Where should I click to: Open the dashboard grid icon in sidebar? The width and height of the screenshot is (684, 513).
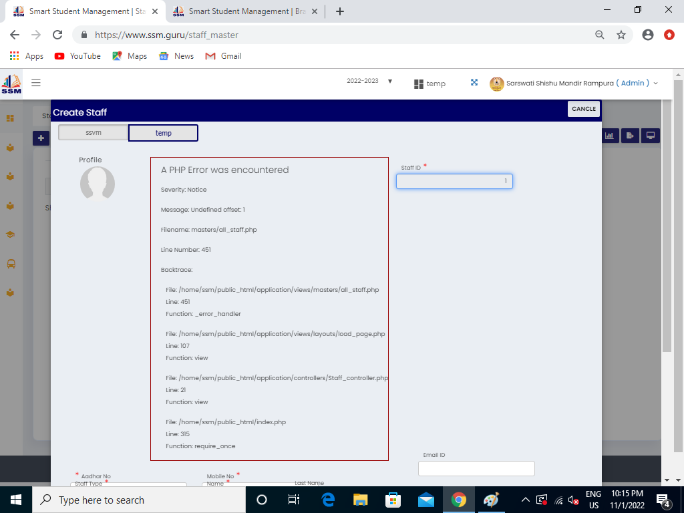point(10,118)
